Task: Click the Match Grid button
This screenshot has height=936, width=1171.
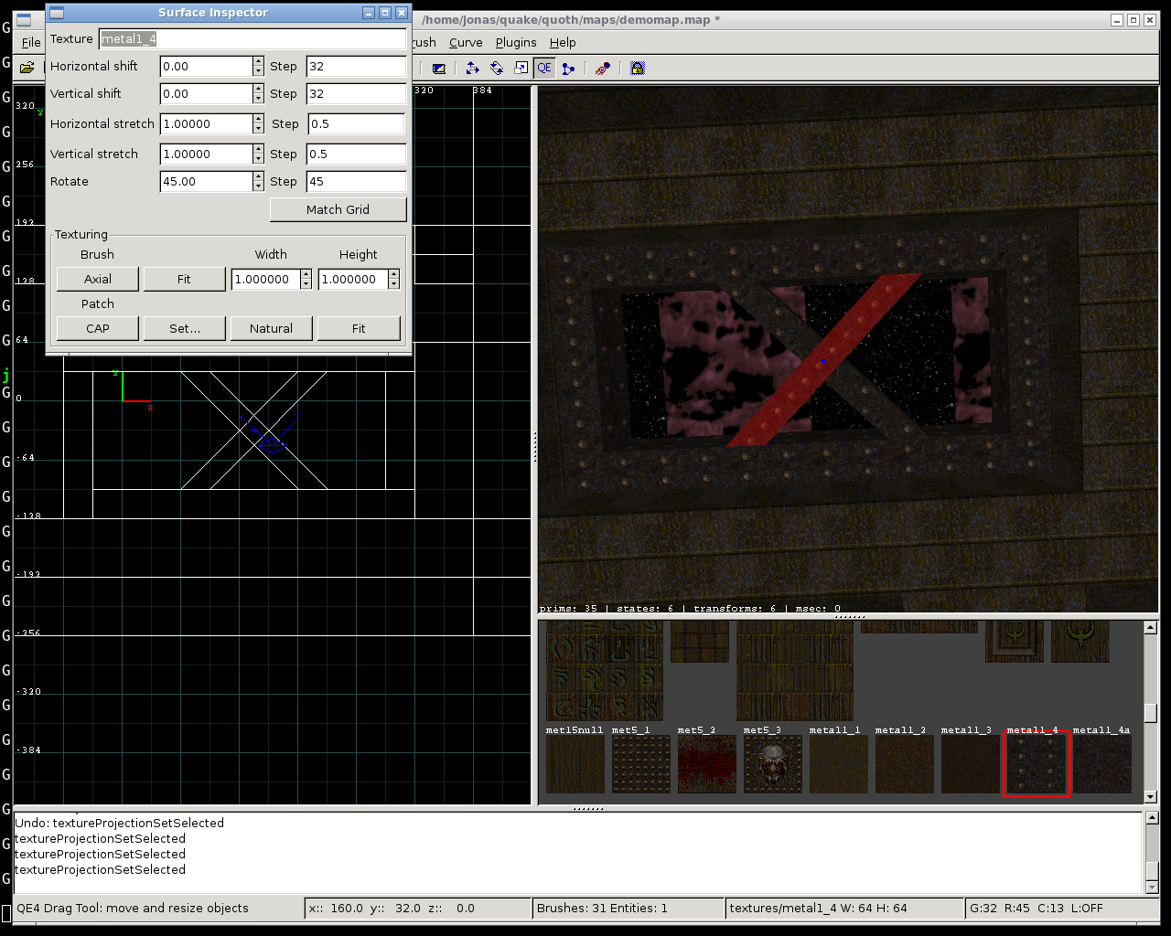Action: click(x=338, y=209)
